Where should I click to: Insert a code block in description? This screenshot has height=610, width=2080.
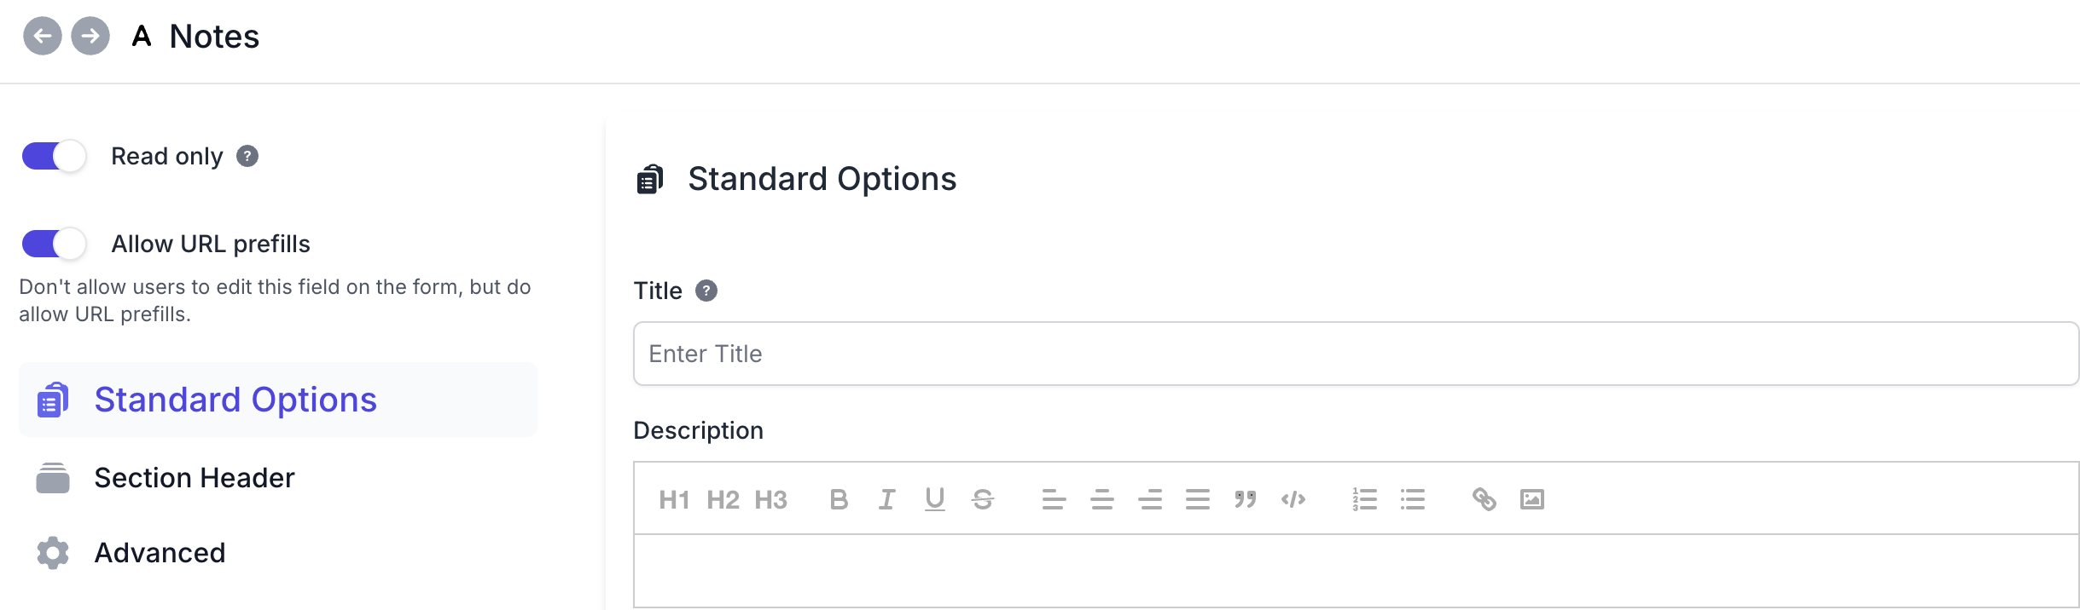pyautogui.click(x=1293, y=500)
